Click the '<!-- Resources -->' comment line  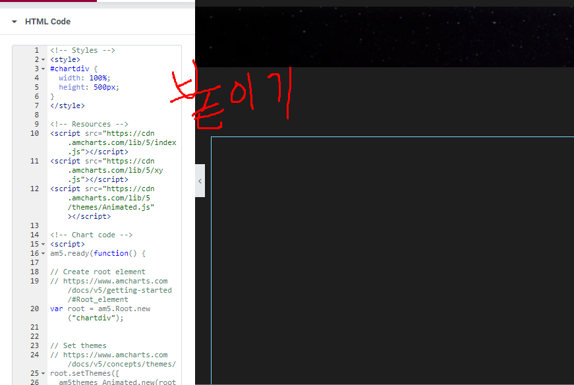(x=89, y=124)
